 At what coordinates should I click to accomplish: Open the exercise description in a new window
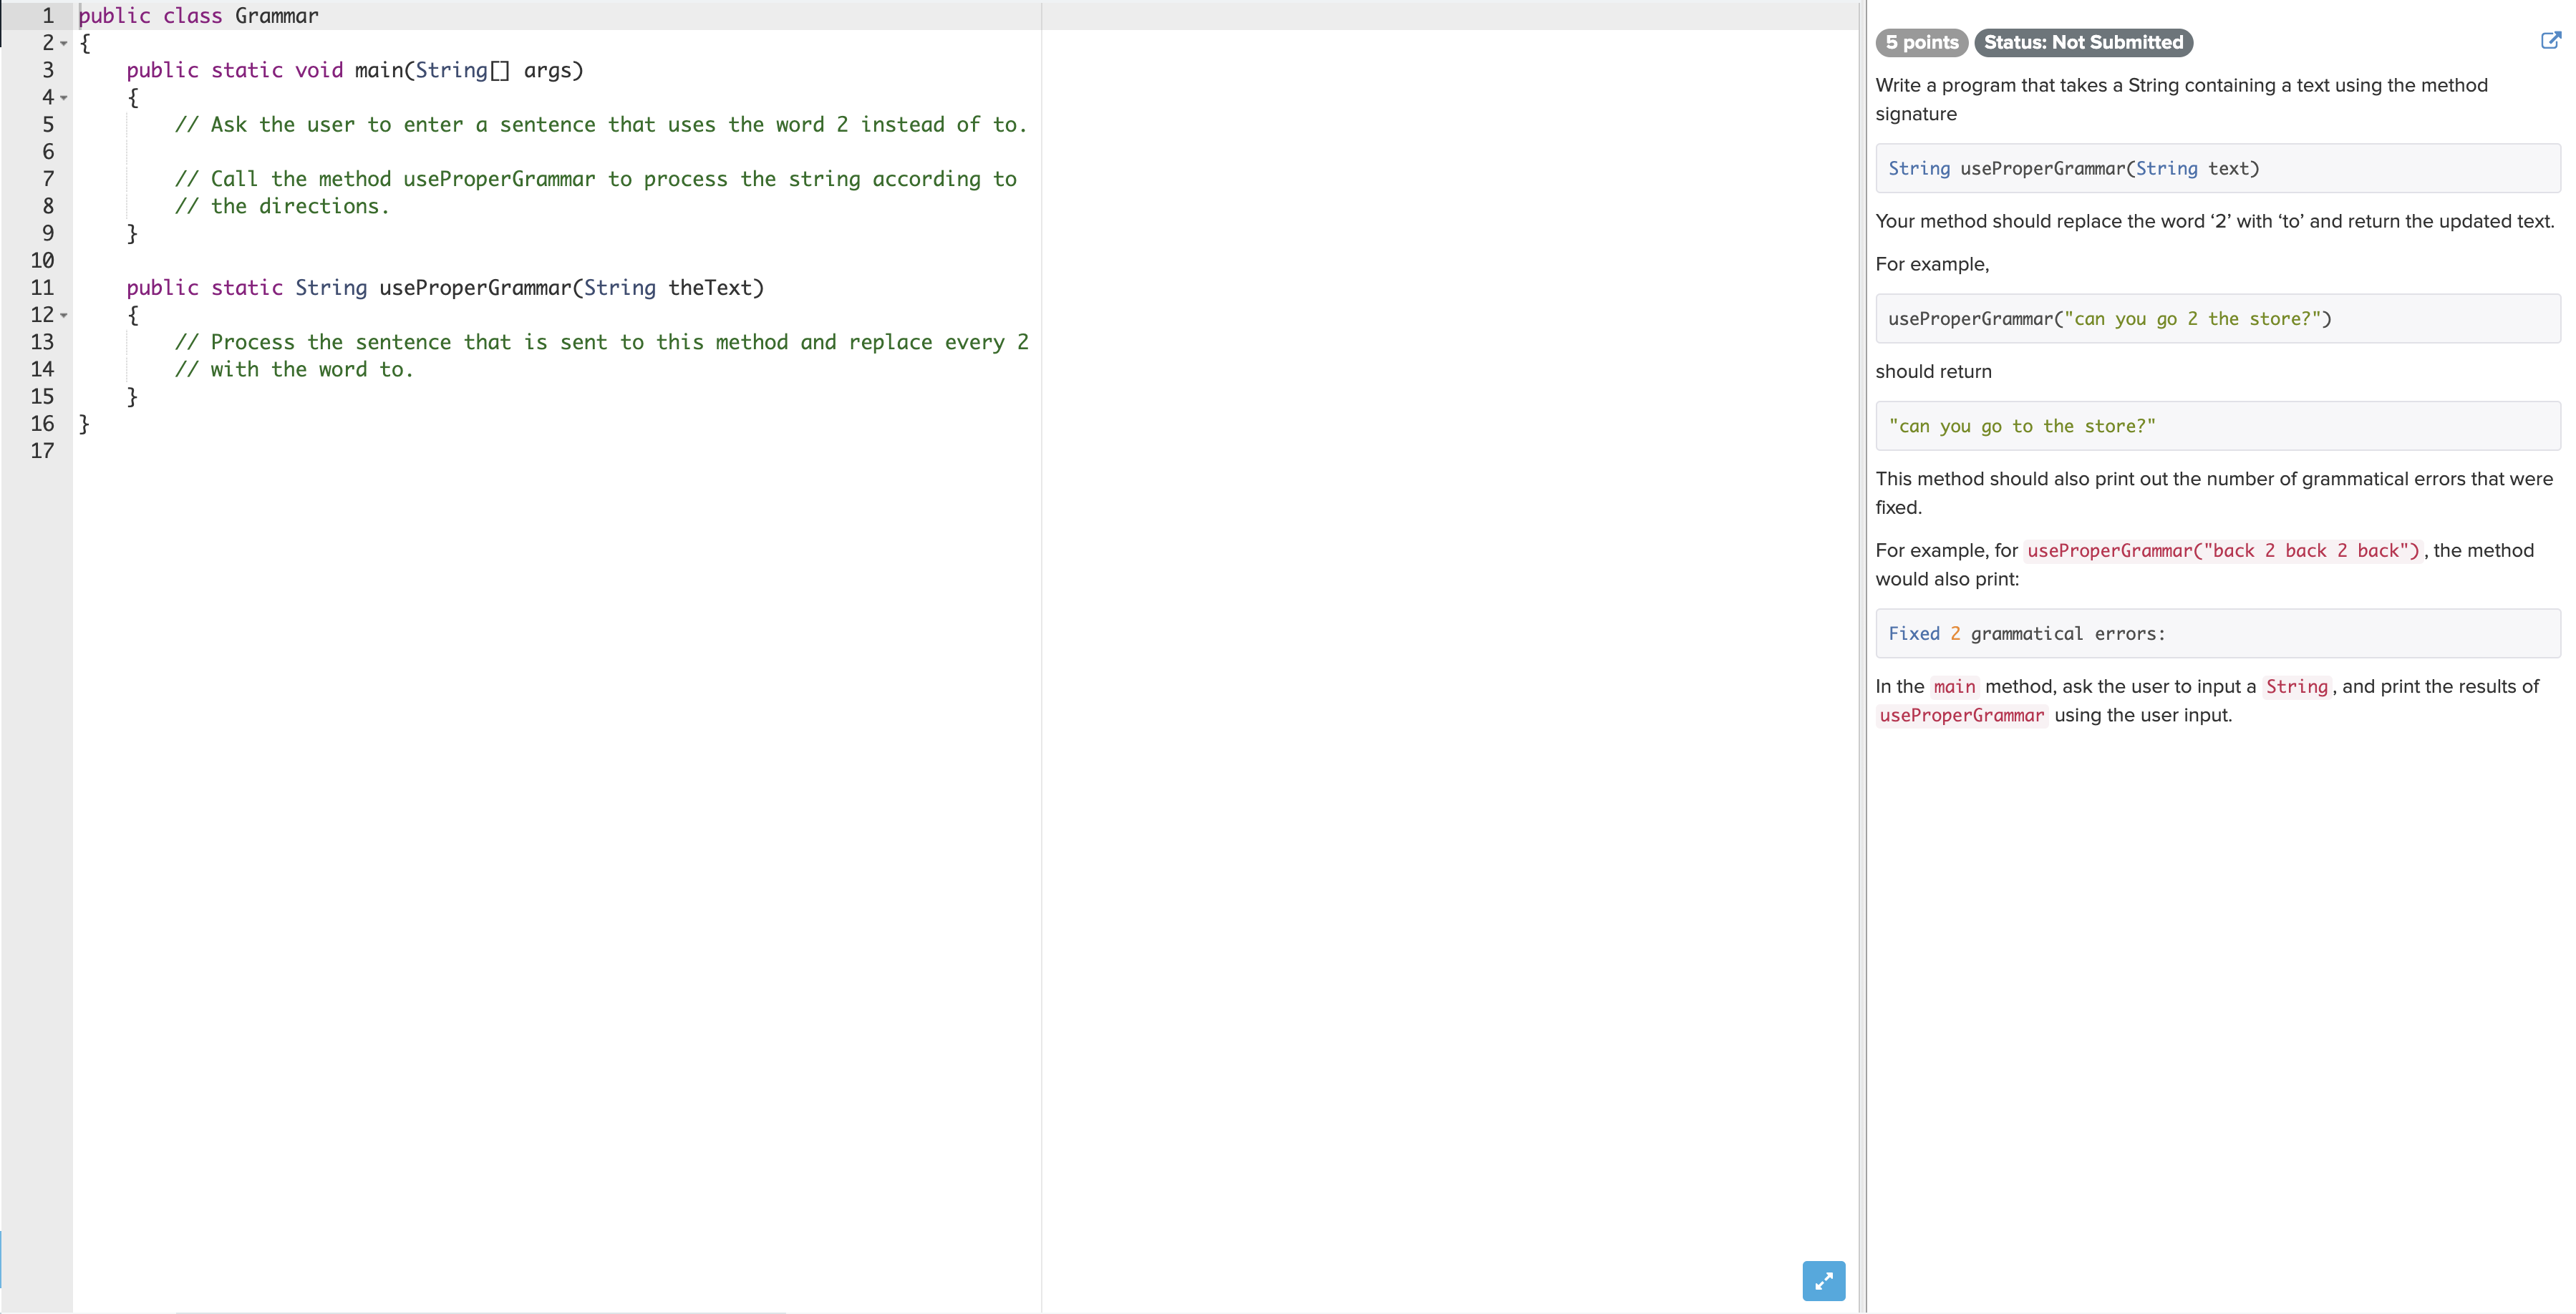click(x=2550, y=41)
